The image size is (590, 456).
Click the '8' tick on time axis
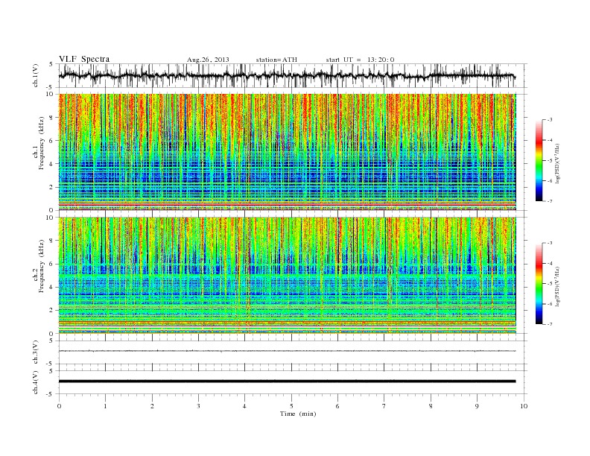(x=431, y=406)
